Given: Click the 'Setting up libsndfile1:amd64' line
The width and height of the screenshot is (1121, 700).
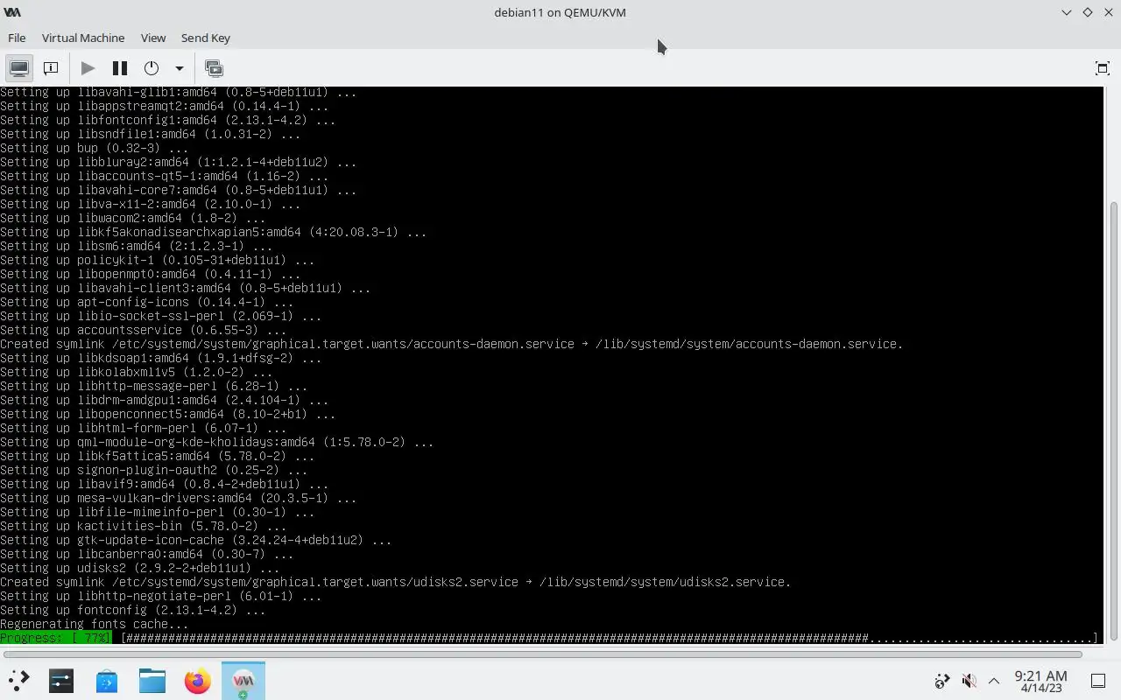Looking at the screenshot, I should pos(151,134).
